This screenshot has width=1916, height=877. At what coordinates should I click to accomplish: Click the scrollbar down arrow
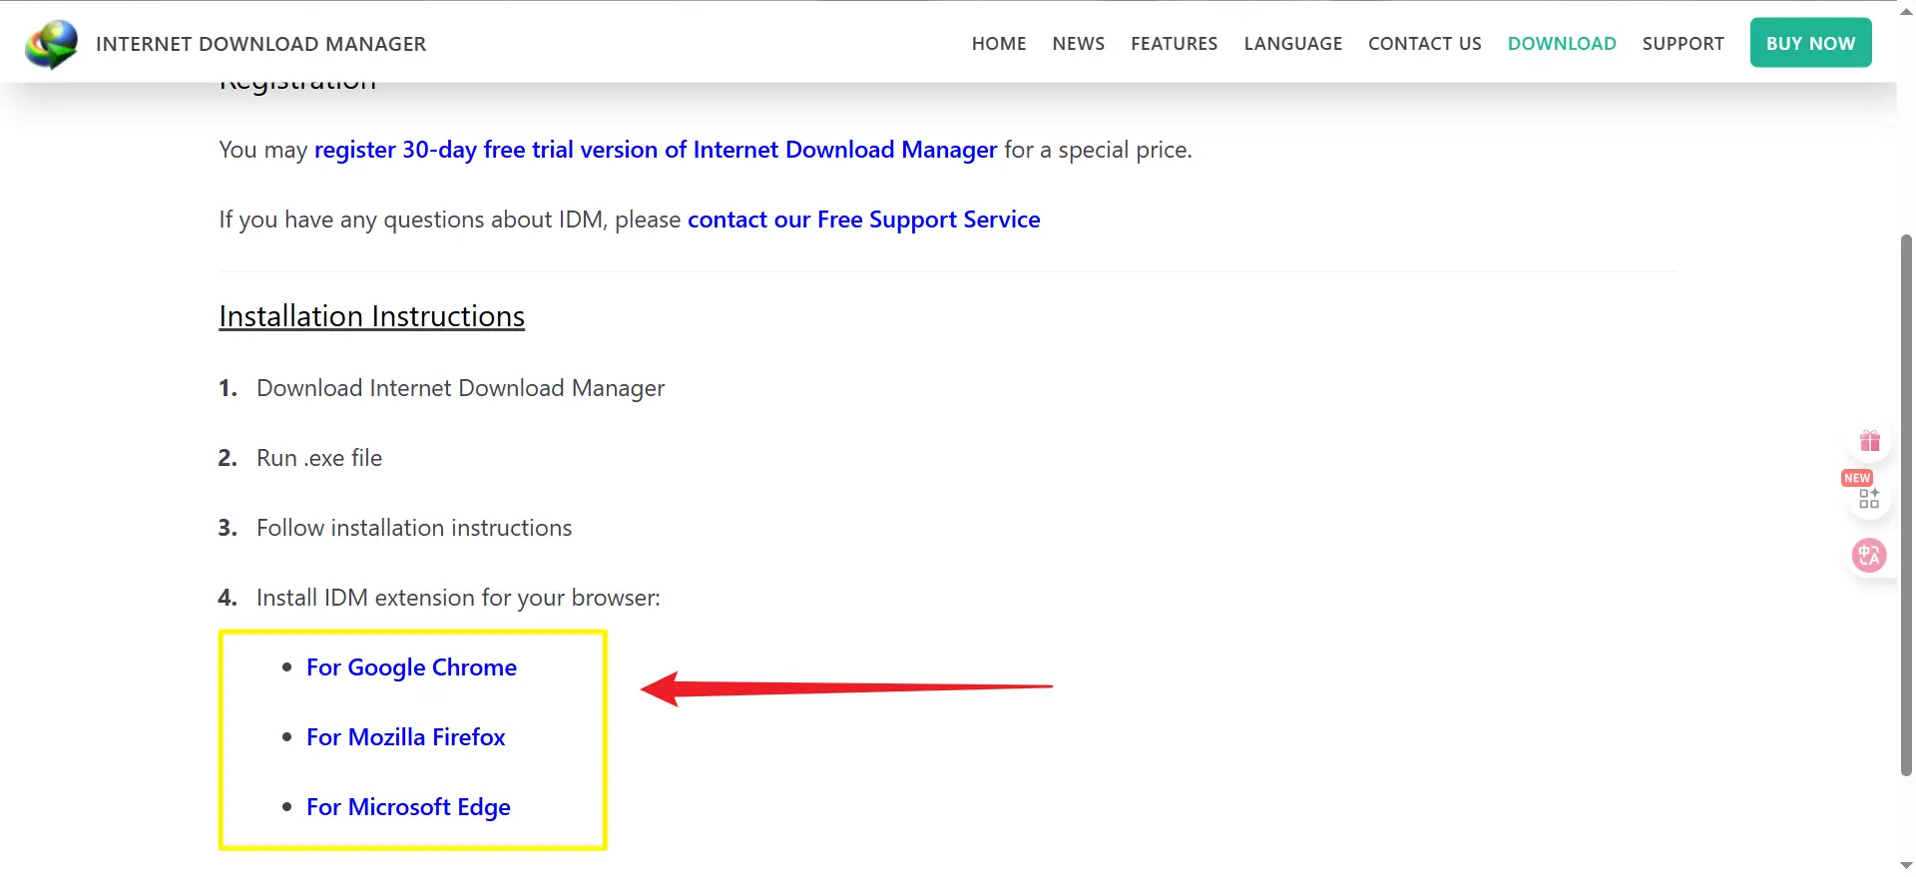coord(1906,866)
